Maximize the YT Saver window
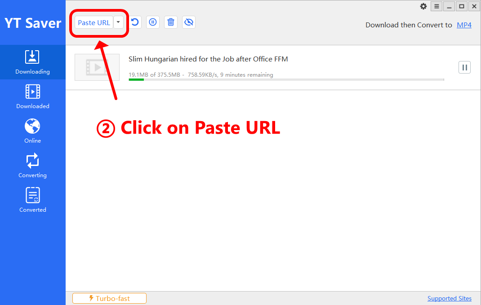The image size is (481, 305). [461, 6]
